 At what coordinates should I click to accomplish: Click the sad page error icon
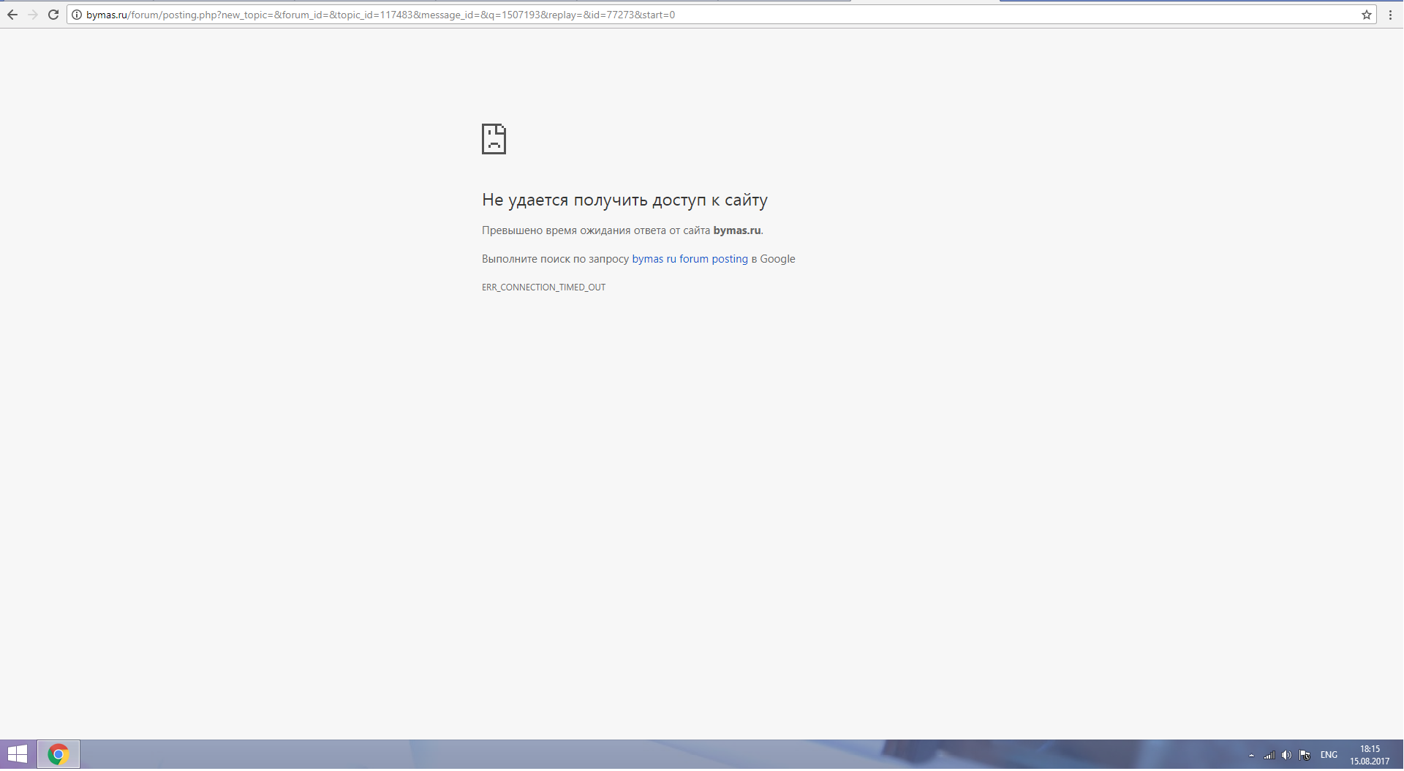click(494, 139)
